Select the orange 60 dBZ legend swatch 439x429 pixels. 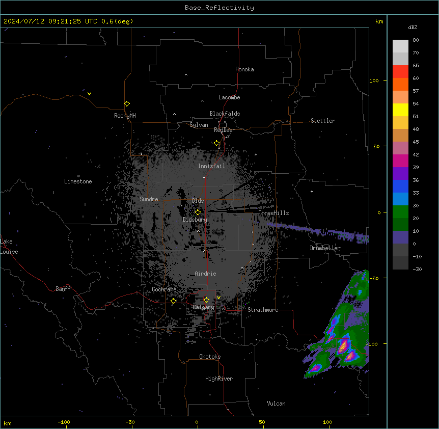[x=400, y=84]
